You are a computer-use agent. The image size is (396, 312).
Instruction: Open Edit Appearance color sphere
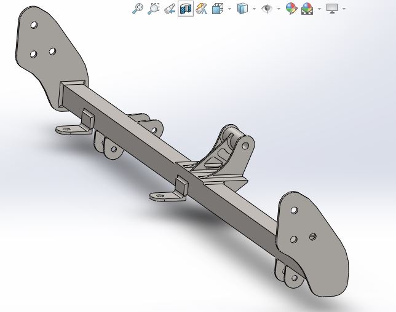[291, 9]
